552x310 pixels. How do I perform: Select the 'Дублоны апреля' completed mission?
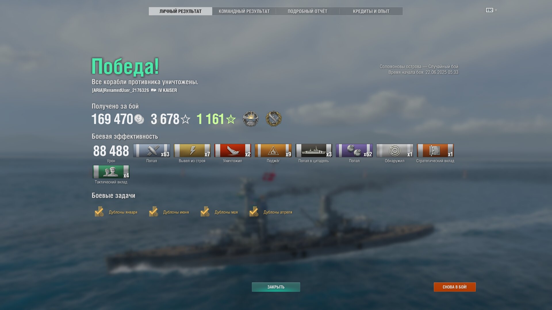click(271, 212)
